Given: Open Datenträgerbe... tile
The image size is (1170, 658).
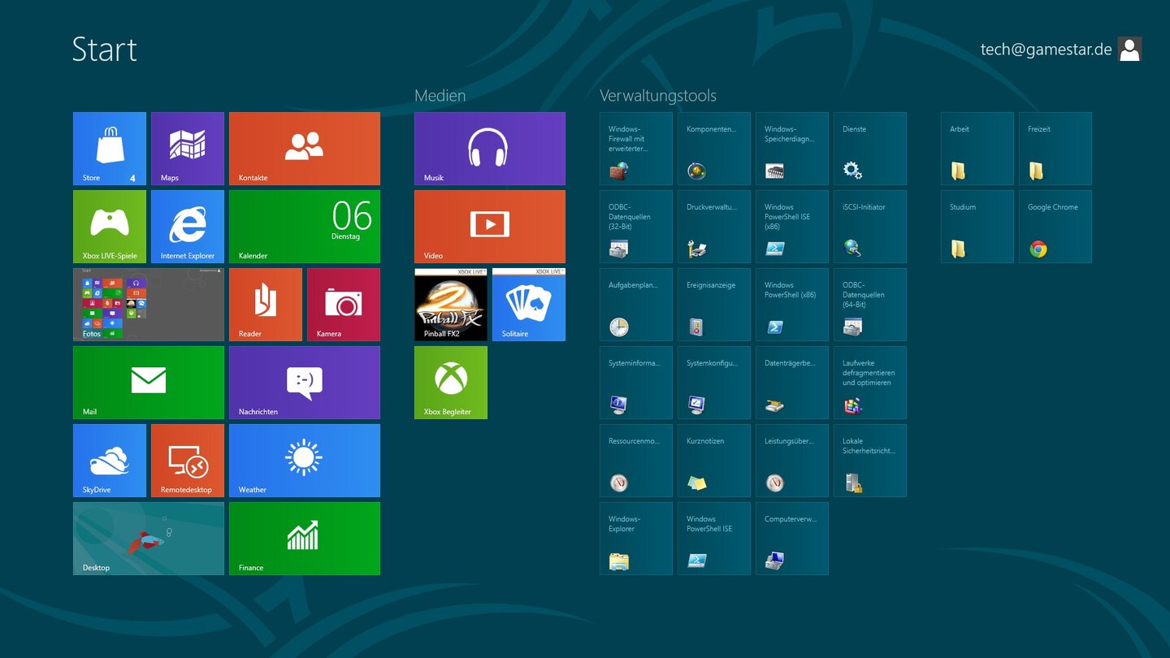Looking at the screenshot, I should click(x=792, y=383).
